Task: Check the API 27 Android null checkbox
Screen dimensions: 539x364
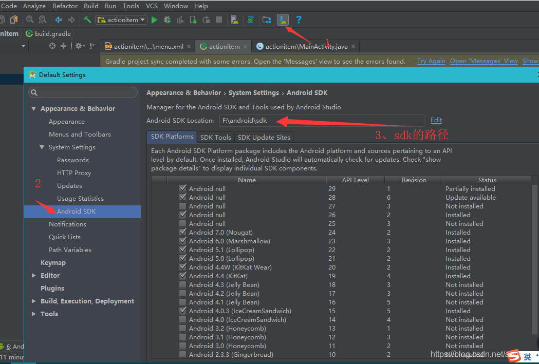Action: [183, 206]
